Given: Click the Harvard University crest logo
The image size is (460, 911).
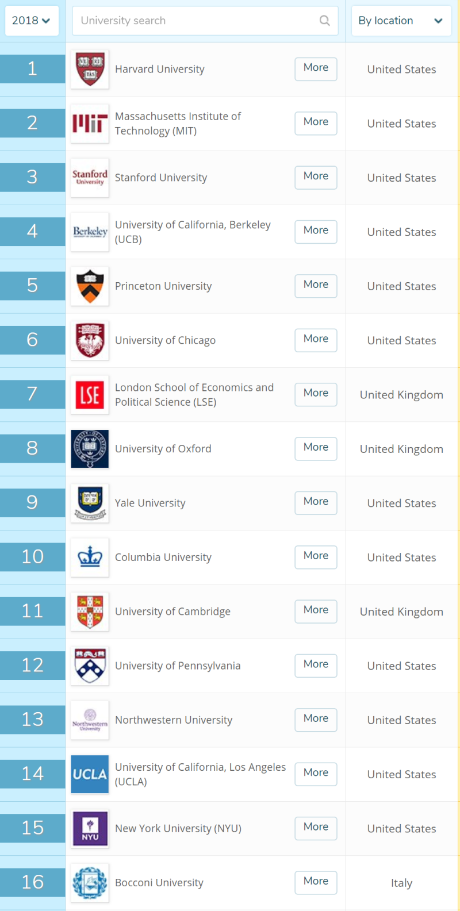Looking at the screenshot, I should (x=90, y=69).
